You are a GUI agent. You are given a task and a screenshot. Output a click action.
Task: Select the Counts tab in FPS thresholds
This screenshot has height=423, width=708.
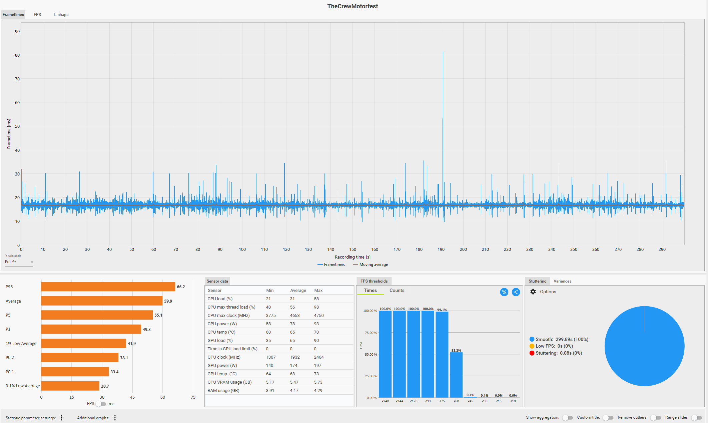pyautogui.click(x=397, y=290)
